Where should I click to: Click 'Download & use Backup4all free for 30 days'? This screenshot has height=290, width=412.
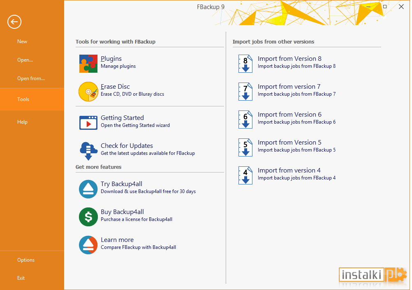tap(148, 191)
